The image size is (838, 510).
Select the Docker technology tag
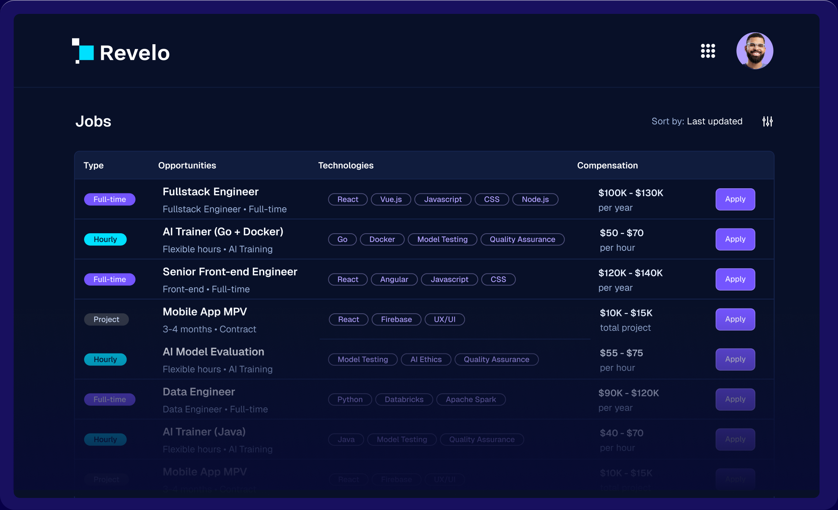[x=382, y=239]
